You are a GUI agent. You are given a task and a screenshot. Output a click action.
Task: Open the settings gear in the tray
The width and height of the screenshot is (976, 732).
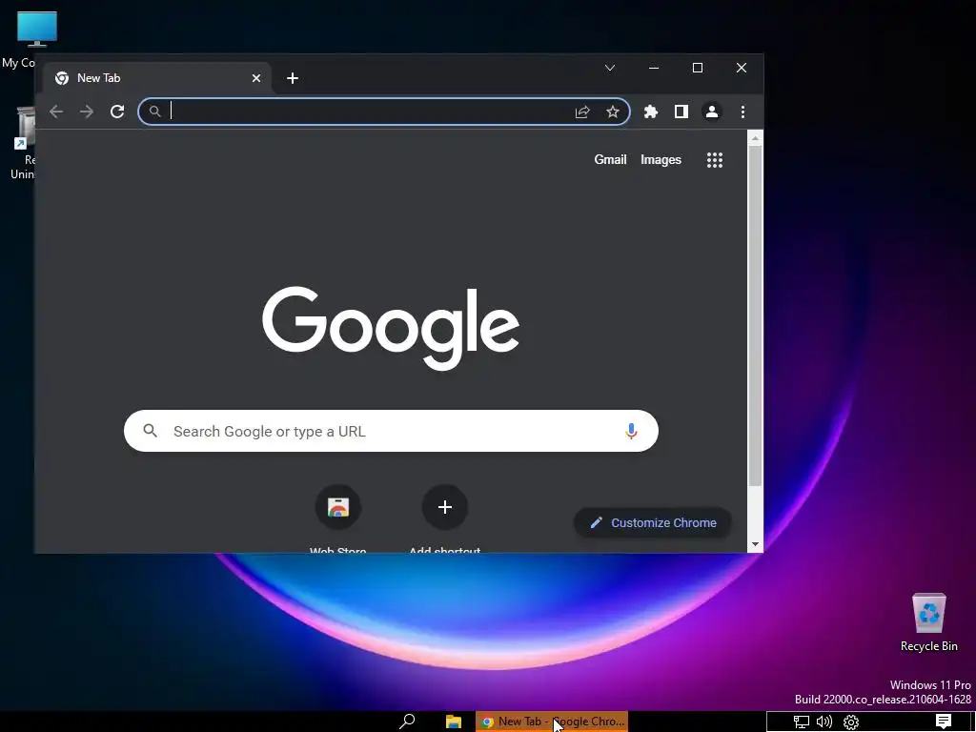851,722
